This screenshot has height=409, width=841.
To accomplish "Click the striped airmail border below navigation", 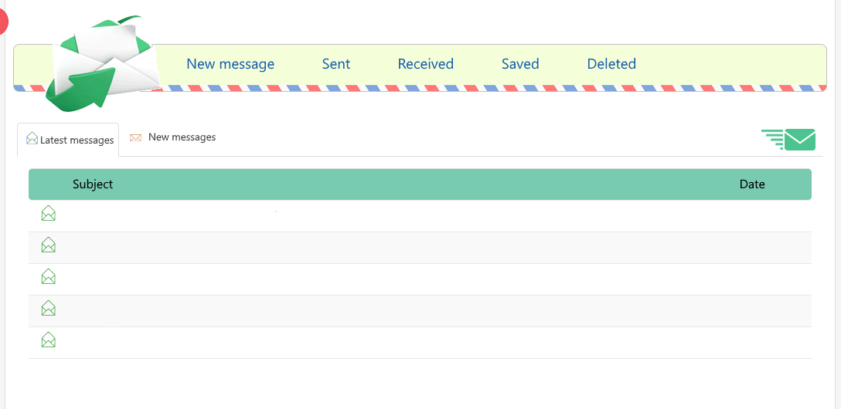I will pos(464,88).
